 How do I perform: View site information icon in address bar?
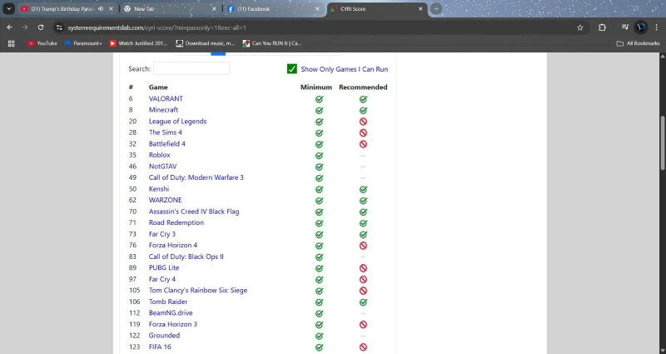(x=59, y=27)
